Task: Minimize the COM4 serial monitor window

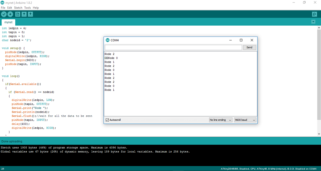Action: 230,40
